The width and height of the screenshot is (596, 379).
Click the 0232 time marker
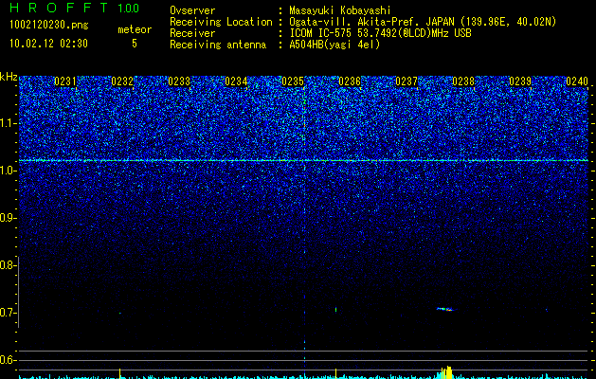(x=122, y=81)
